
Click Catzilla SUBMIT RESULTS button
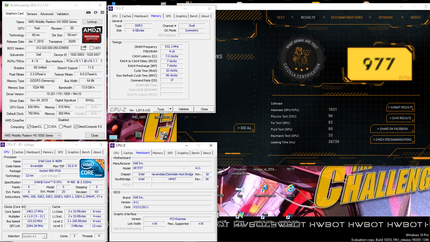coord(400,107)
